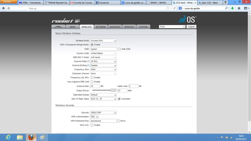
Task: Check Show for WPA Preshared Key
Action: 119,121
